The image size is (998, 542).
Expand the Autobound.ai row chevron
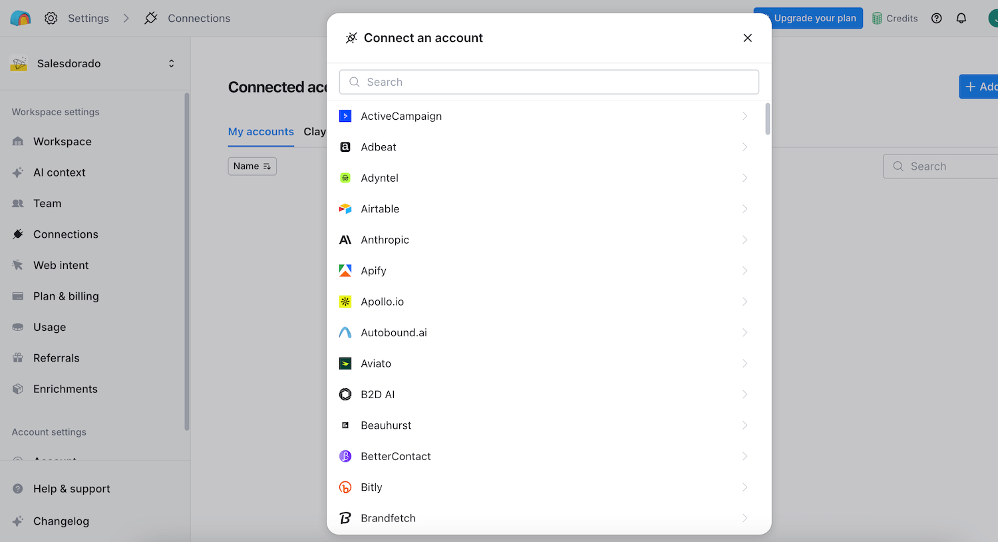[745, 333]
